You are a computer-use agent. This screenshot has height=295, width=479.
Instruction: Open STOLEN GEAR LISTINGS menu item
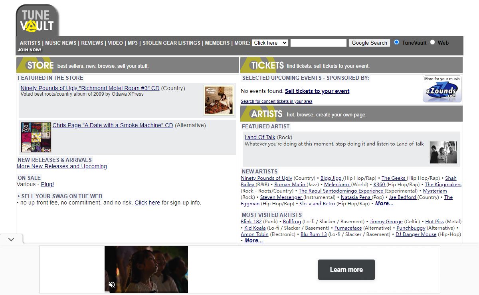pos(172,43)
